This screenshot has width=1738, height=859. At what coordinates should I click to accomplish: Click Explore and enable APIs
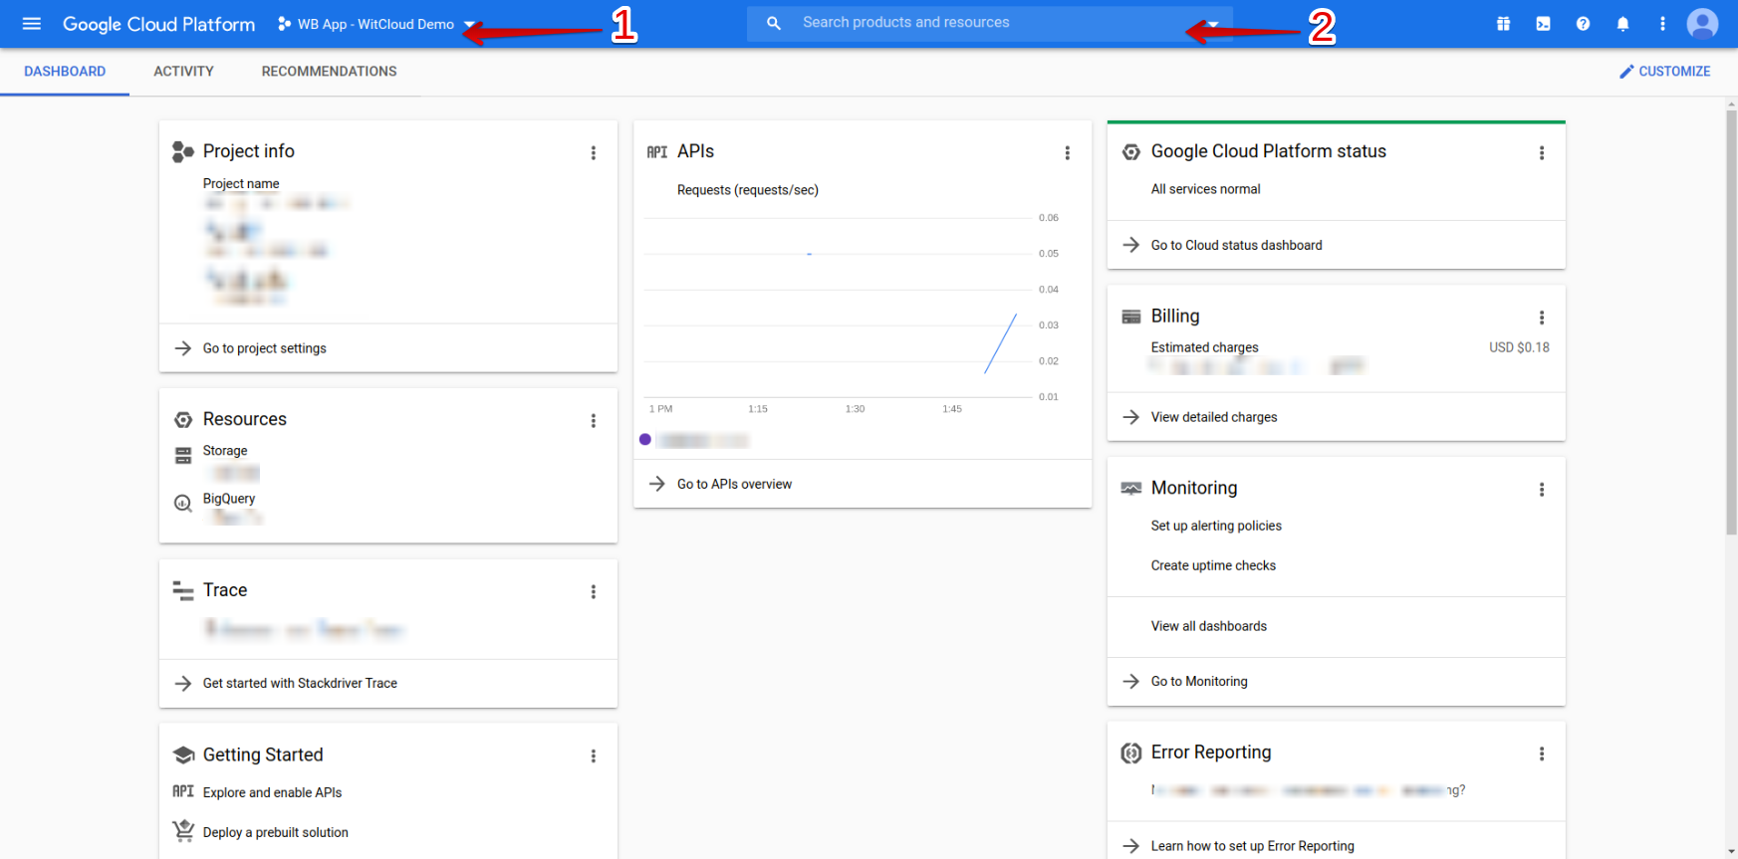(x=272, y=792)
